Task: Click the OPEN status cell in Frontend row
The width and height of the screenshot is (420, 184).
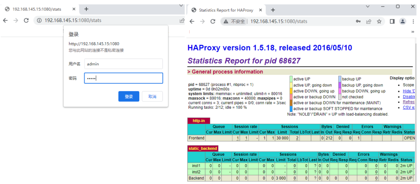Action: (x=409, y=138)
